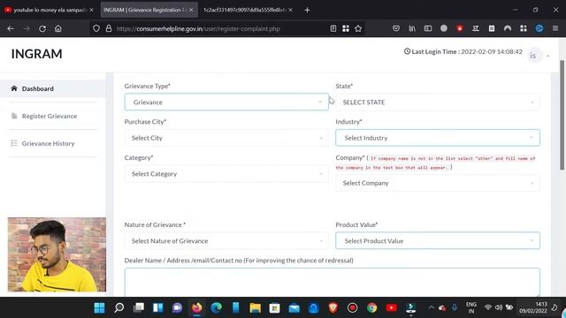Open the SELECT STATE dropdown
The width and height of the screenshot is (566, 318).
point(438,102)
